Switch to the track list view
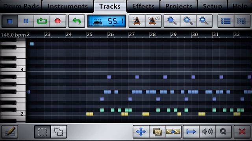Viewport: 252px width, 141px height. click(226, 21)
